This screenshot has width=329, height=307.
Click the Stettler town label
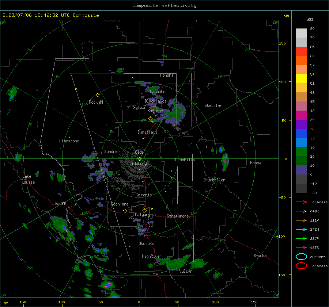pos(213,105)
